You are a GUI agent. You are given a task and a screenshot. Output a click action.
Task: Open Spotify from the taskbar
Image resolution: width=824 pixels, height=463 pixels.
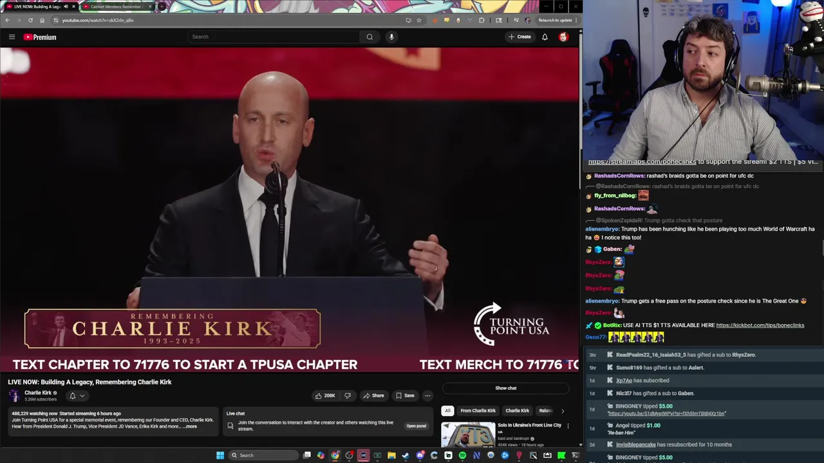tap(462, 455)
